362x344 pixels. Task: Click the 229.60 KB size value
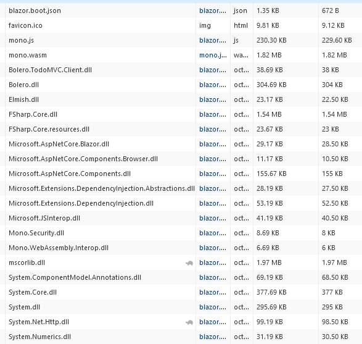(x=337, y=40)
